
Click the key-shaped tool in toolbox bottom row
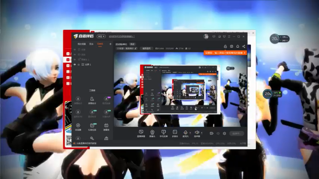click(92, 138)
